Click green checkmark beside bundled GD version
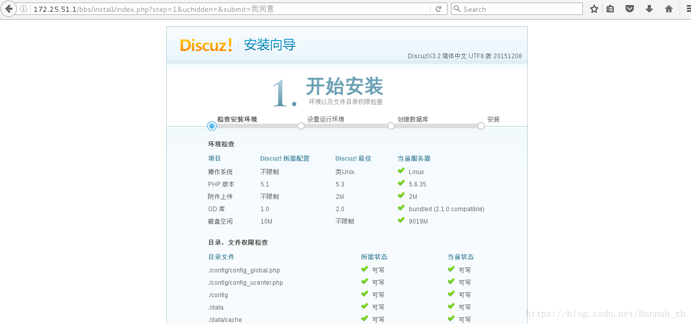Image resolution: width=691 pixels, height=324 pixels. pyautogui.click(x=401, y=208)
